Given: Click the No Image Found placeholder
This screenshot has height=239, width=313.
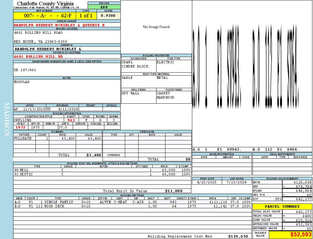Looking at the screenshot, I should tap(156, 27).
